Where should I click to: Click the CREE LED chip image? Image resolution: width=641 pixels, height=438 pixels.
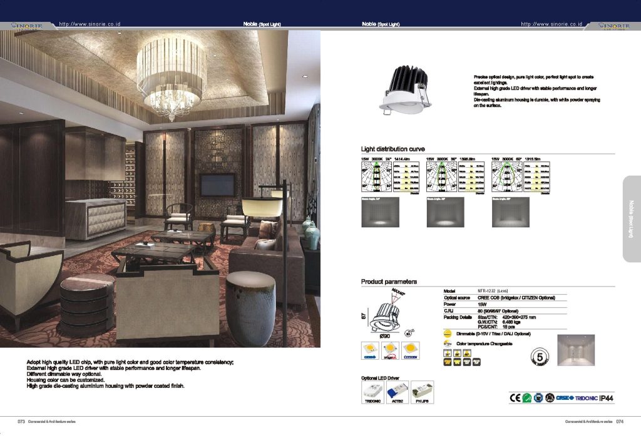371,350
